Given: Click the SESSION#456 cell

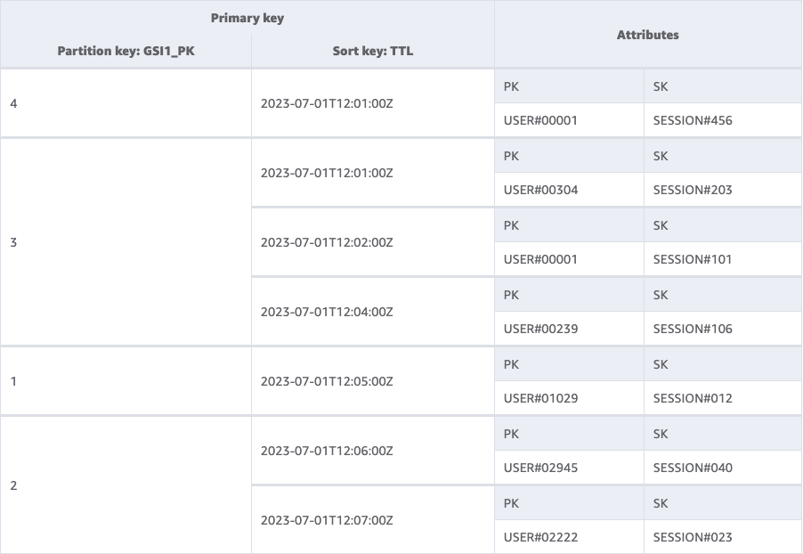Looking at the screenshot, I should 693,120.
